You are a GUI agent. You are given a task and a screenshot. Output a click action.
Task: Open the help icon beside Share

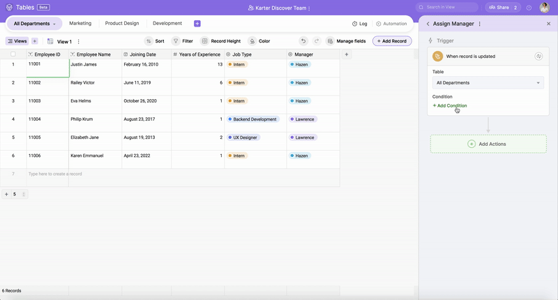[x=529, y=8]
